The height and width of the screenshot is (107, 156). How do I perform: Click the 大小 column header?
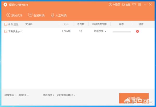coord(66,24)
